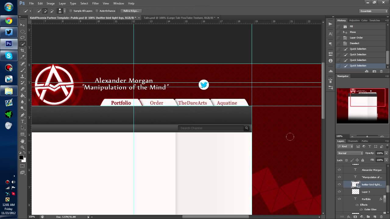Hide the twitter-bird-light layer
This screenshot has height=219, width=390.
click(339, 184)
